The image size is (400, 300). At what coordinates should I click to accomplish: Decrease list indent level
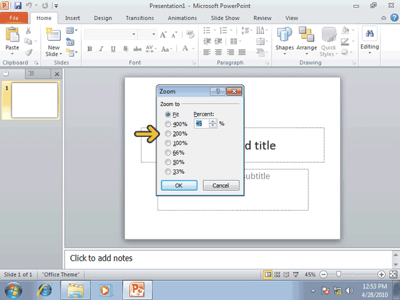pos(207,41)
